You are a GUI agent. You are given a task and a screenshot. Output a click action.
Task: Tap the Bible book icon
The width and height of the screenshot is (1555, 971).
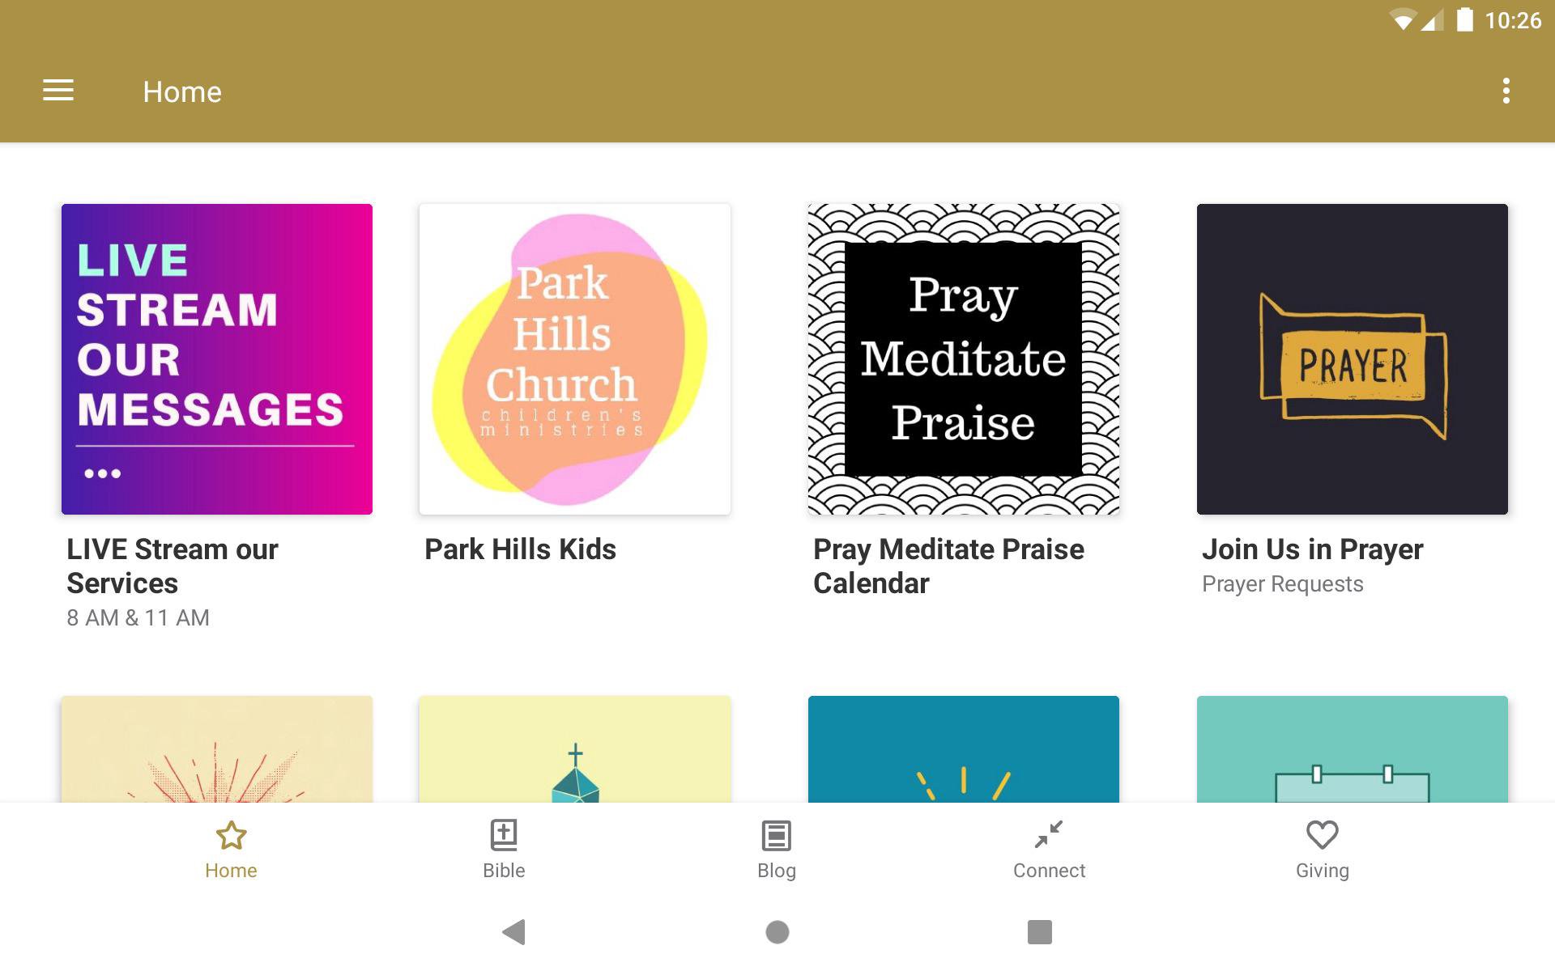504,835
